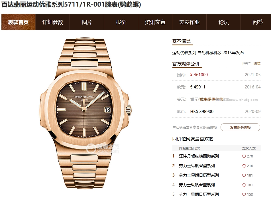Screen dimensions: 271x202
Task: Open the 表款首页 tab
Action: [x=19, y=22]
